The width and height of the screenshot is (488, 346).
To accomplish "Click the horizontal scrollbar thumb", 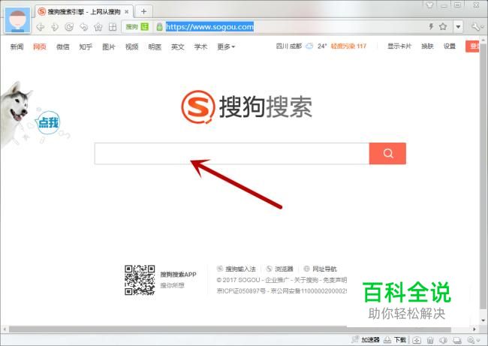I will pyautogui.click(x=230, y=329).
